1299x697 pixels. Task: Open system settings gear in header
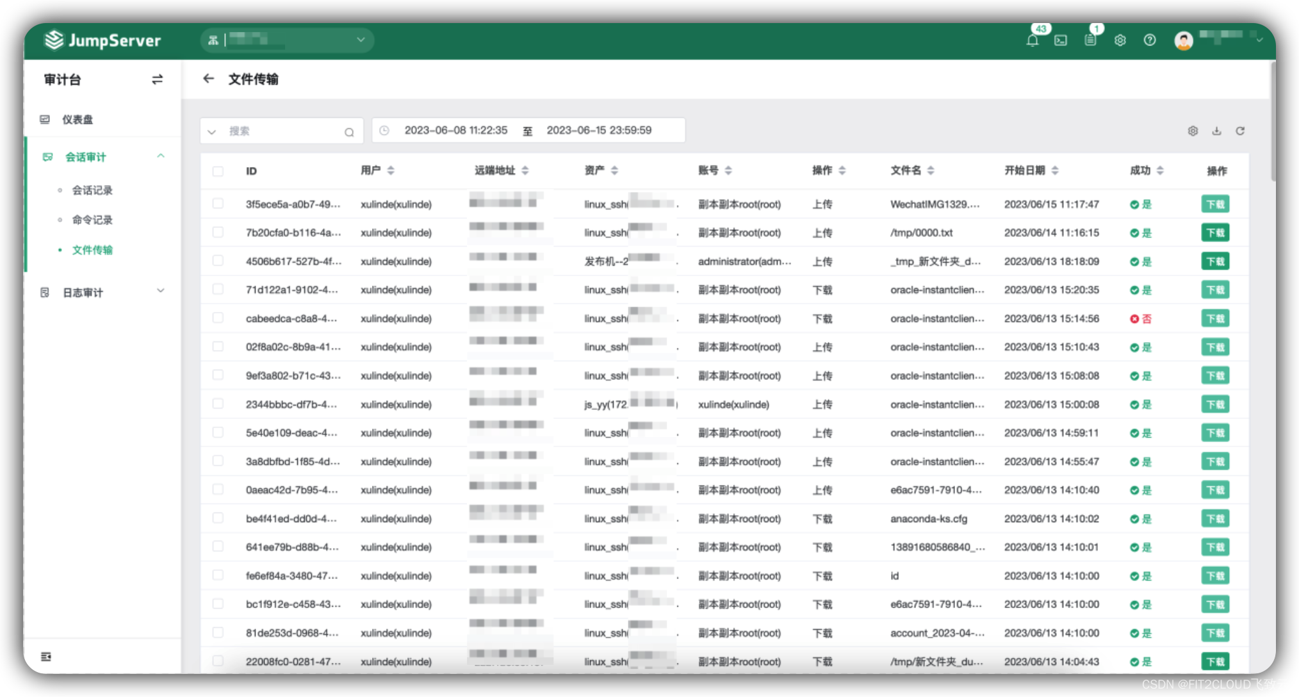point(1120,40)
